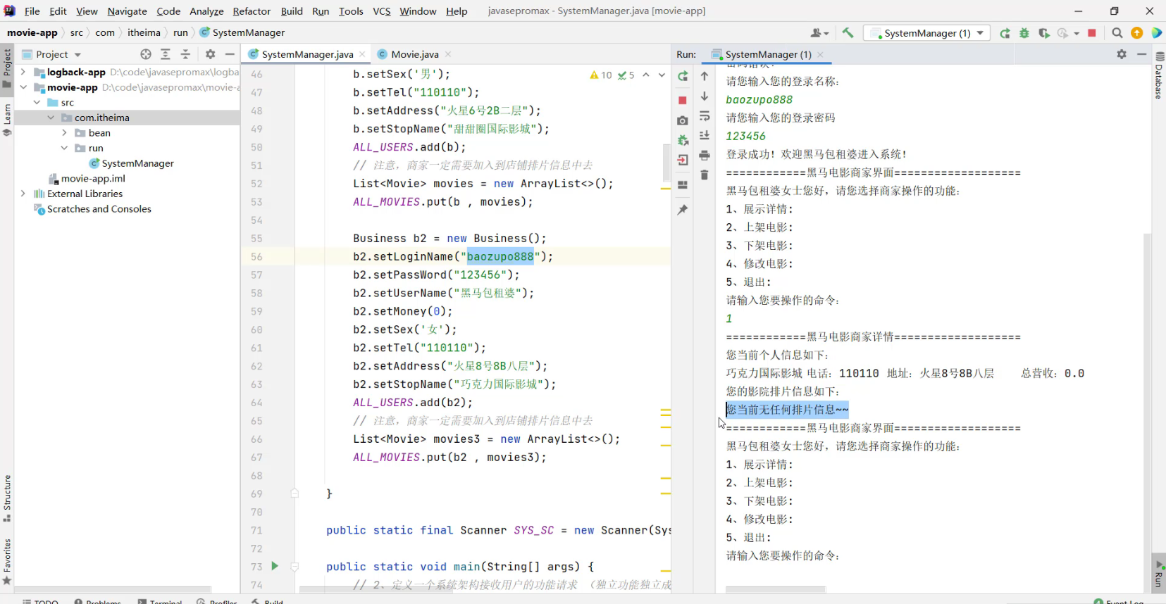This screenshot has width=1166, height=604.
Task: Click the console horizontal scrollbar
Action: 775,590
